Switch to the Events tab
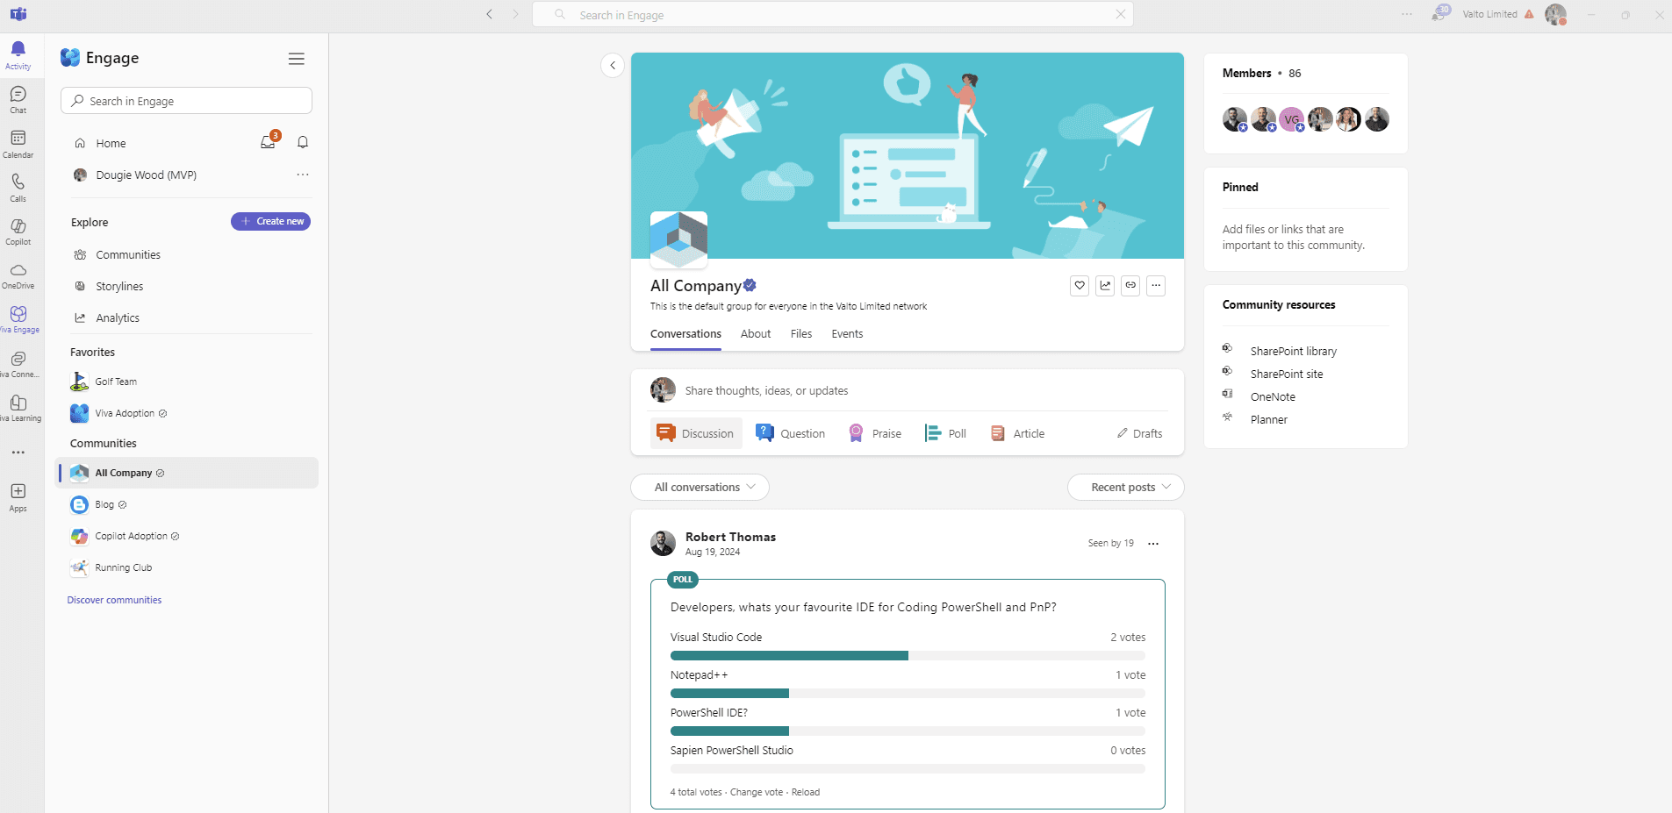 (x=847, y=334)
